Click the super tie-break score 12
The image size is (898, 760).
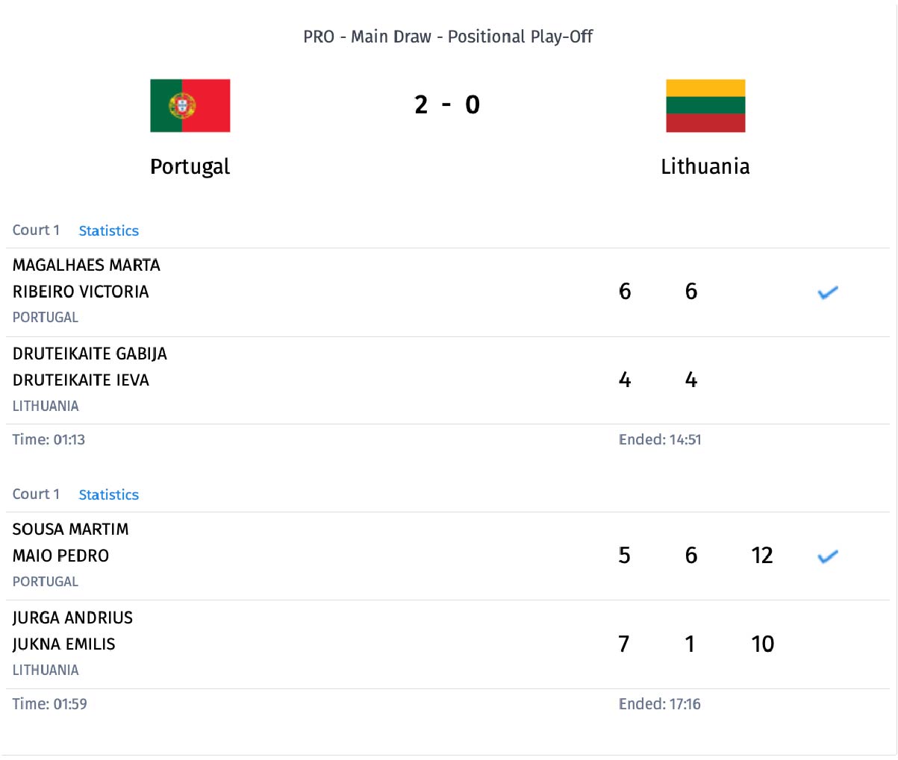click(x=762, y=556)
